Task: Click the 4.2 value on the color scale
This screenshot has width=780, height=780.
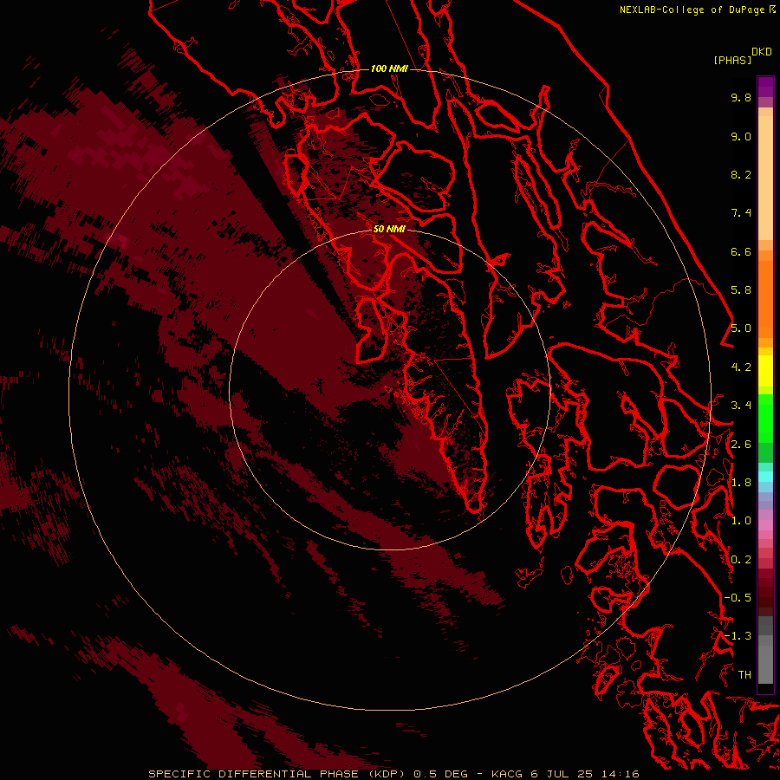Action: [x=741, y=367]
